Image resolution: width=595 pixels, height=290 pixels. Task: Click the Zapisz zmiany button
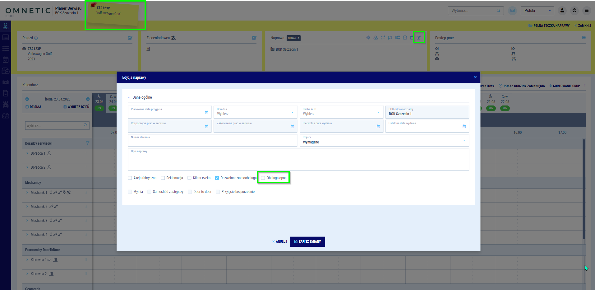tap(307, 241)
